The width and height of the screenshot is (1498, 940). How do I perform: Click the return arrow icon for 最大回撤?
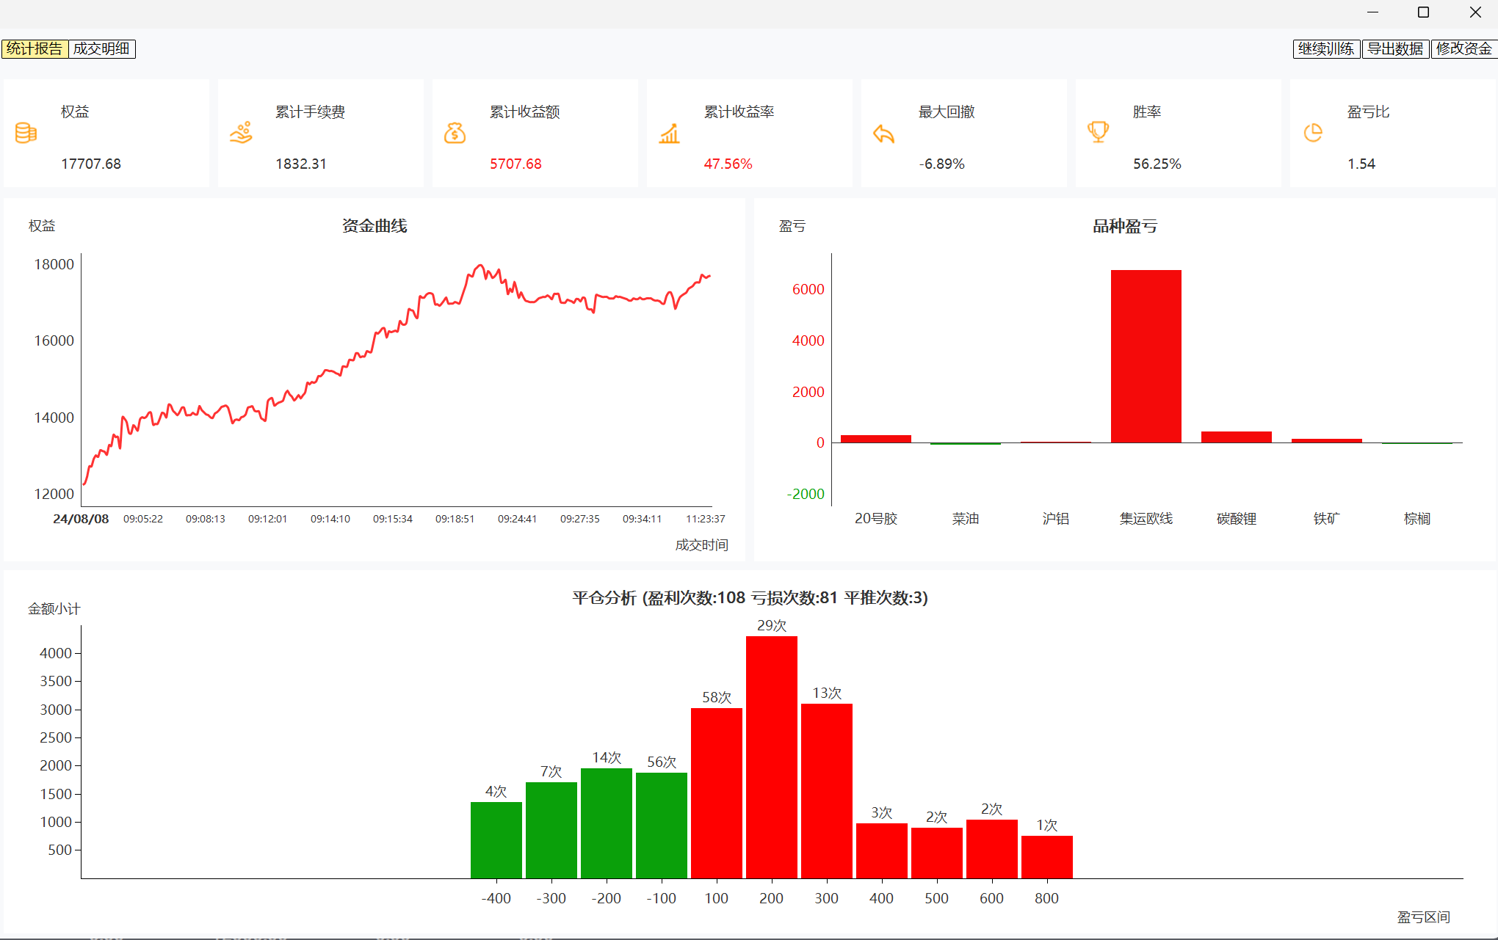883,134
